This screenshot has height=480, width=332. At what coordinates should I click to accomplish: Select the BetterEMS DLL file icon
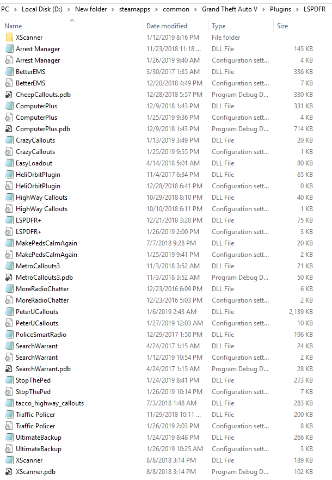(9, 72)
